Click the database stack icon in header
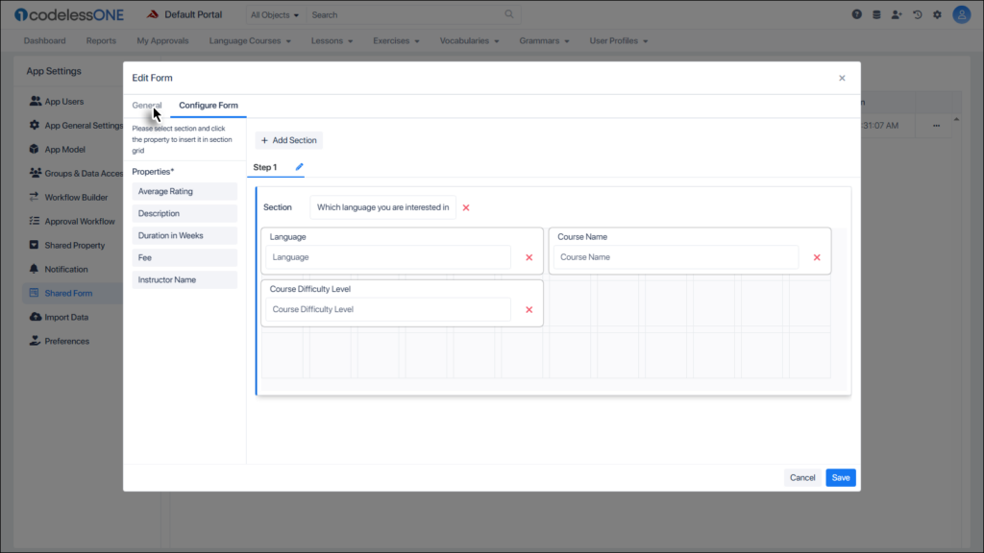The image size is (984, 553). (876, 14)
